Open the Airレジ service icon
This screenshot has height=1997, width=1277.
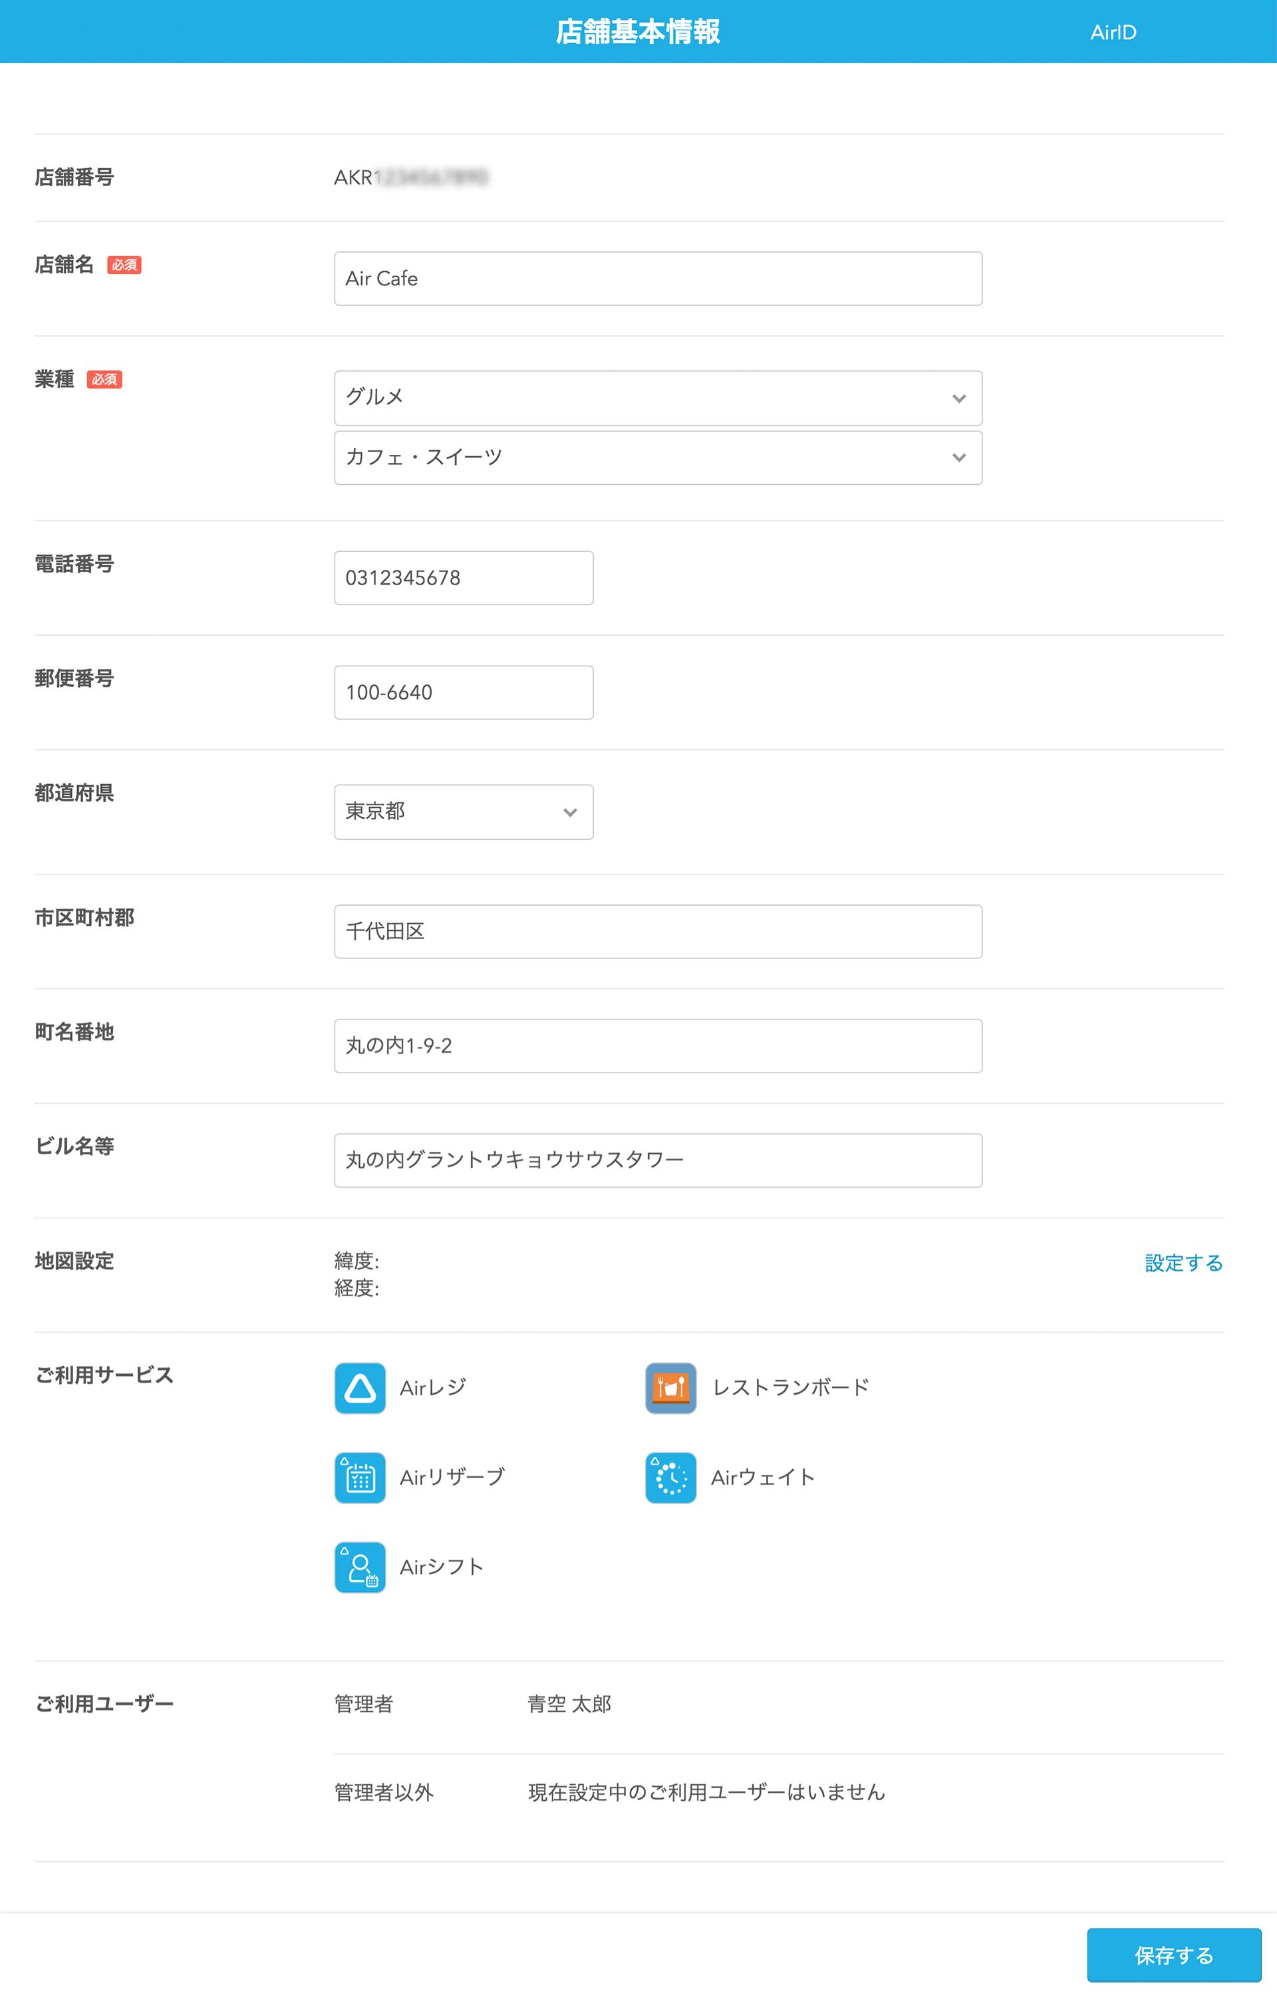[360, 1387]
